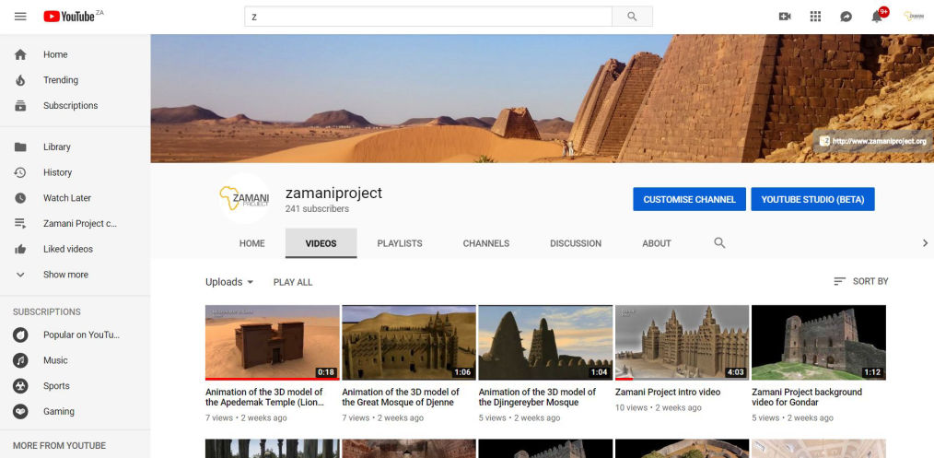Viewport: 934px width, 458px height.
Task: Switch to the DISCUSSION tab
Action: tap(576, 243)
